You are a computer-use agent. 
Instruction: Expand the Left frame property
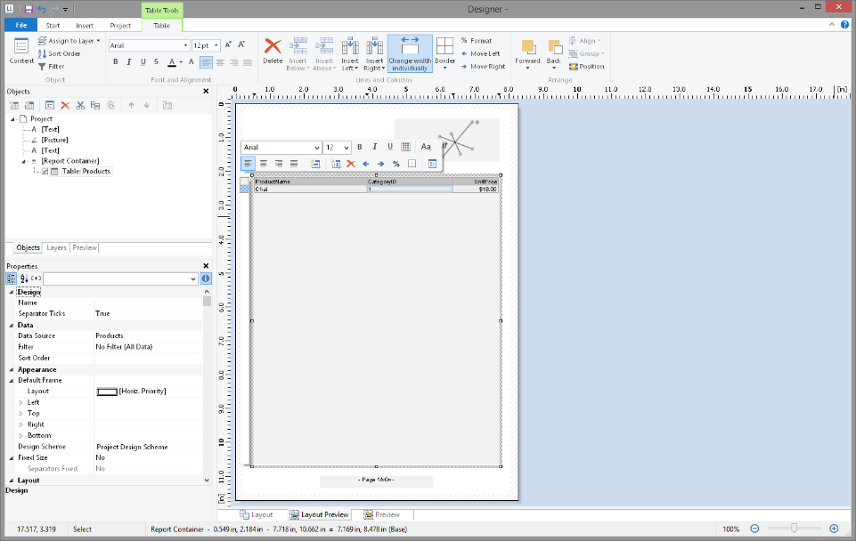21,402
